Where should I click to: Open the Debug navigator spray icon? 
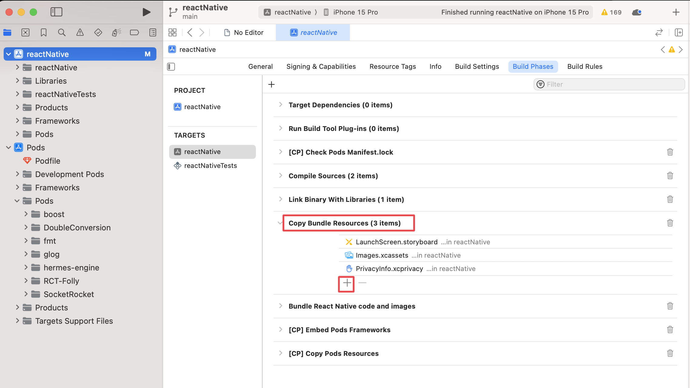(x=116, y=32)
